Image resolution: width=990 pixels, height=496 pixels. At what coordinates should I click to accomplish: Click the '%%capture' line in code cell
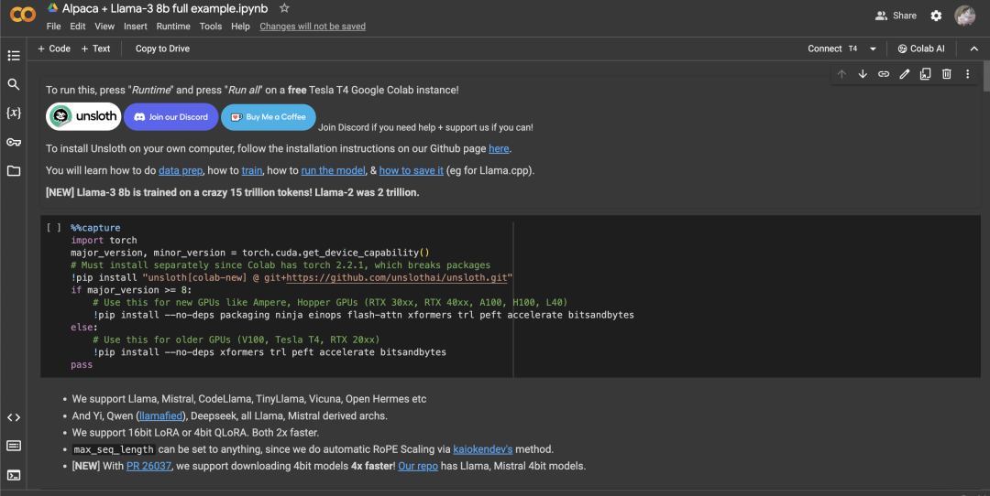tap(95, 228)
